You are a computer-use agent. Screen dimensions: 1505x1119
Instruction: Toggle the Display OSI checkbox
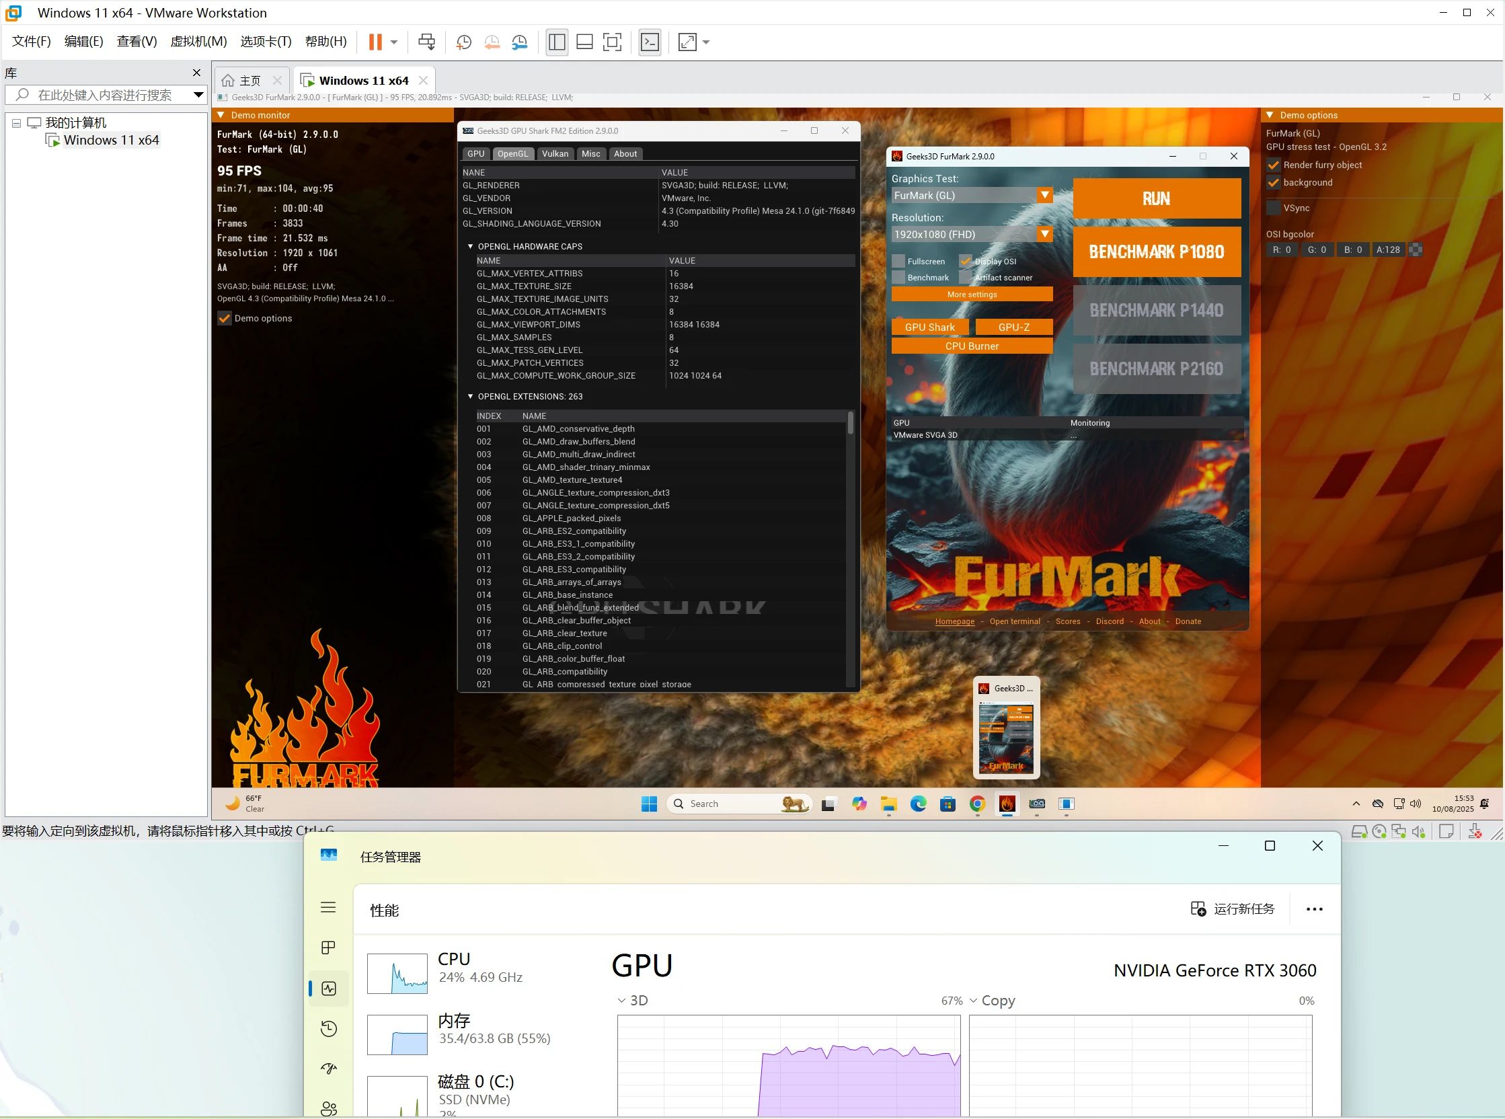966,262
